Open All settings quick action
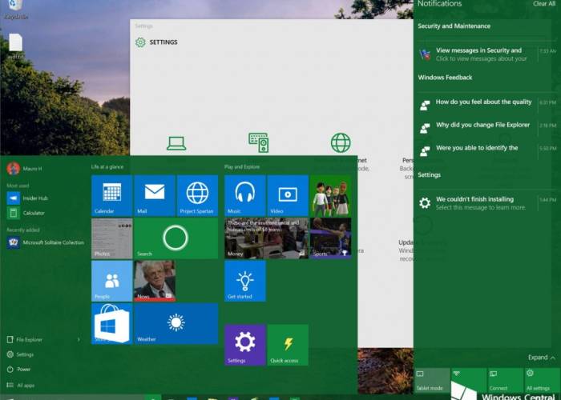Viewport: 561px width, 400px height. (542, 380)
